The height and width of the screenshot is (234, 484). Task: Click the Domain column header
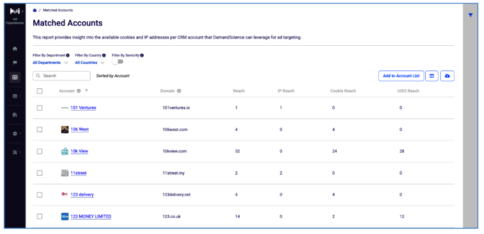pyautogui.click(x=167, y=91)
